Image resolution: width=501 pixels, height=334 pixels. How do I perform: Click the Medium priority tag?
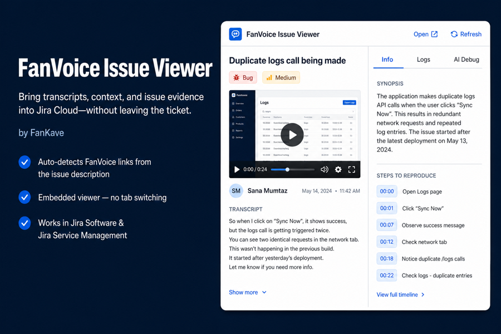(281, 78)
